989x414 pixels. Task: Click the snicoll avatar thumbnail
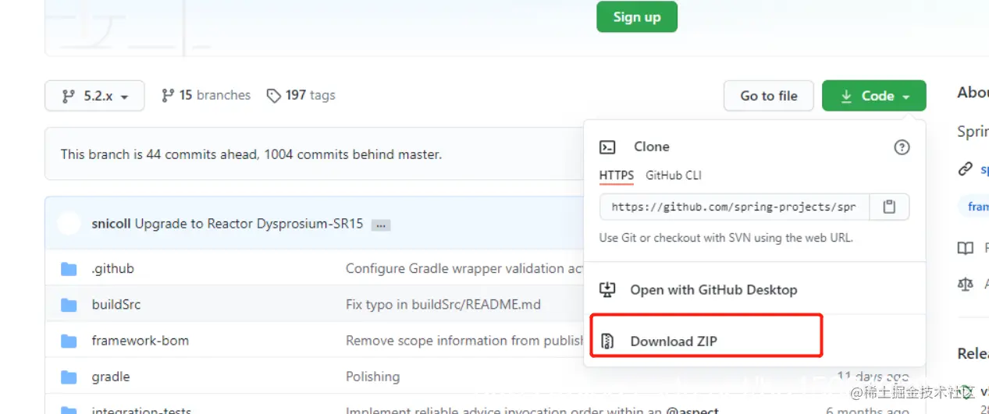[69, 224]
